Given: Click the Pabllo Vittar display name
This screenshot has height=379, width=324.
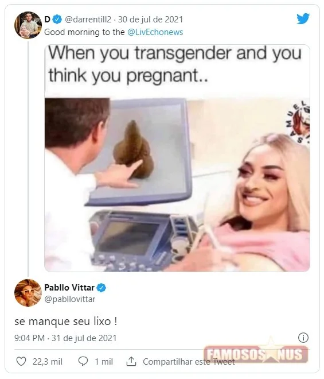Looking at the screenshot, I should pyautogui.click(x=69, y=288).
